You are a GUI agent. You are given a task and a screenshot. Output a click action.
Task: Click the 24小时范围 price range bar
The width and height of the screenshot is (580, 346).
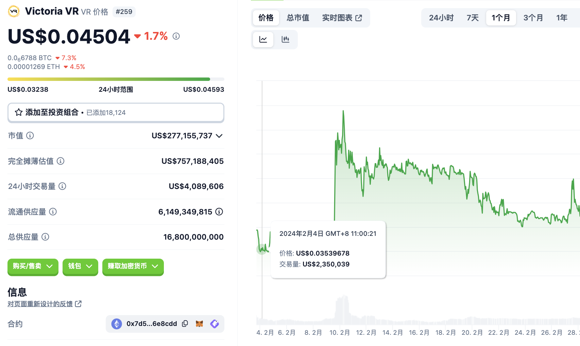(116, 79)
